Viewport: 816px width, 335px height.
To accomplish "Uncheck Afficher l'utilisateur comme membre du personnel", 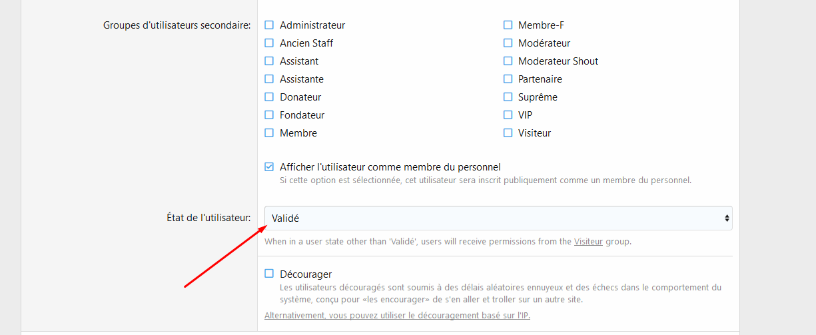I will coord(269,167).
